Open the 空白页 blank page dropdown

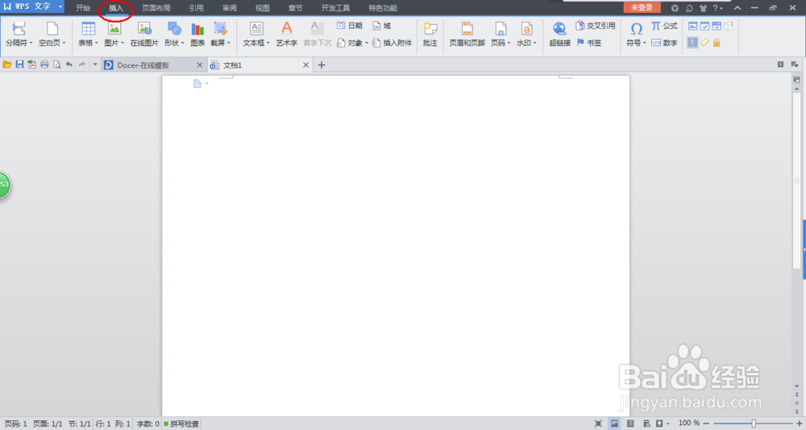(x=52, y=35)
